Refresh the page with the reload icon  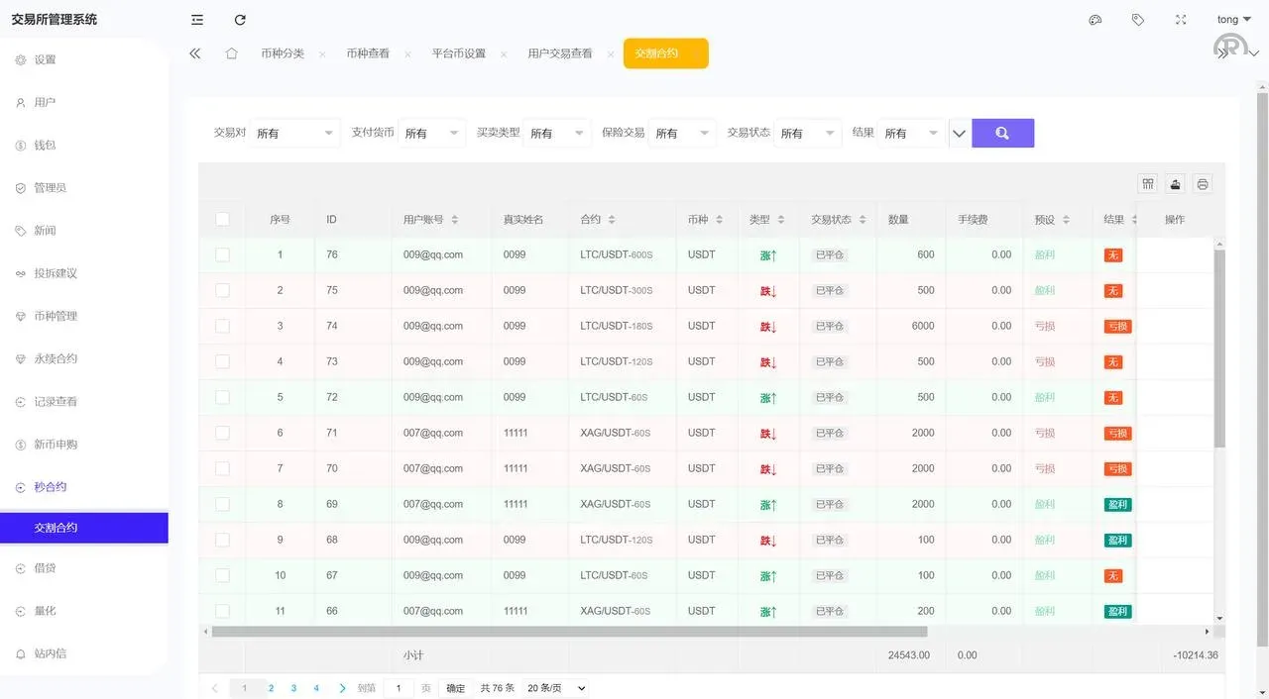241,19
